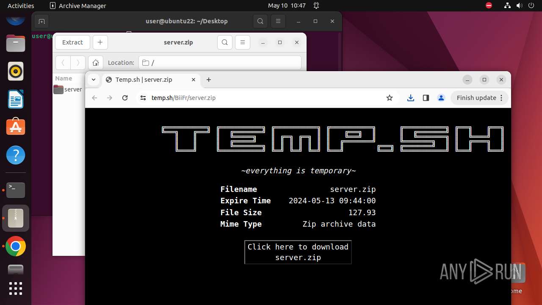Click the Expire Time value 2024-05-13 09:44:00

click(332, 201)
